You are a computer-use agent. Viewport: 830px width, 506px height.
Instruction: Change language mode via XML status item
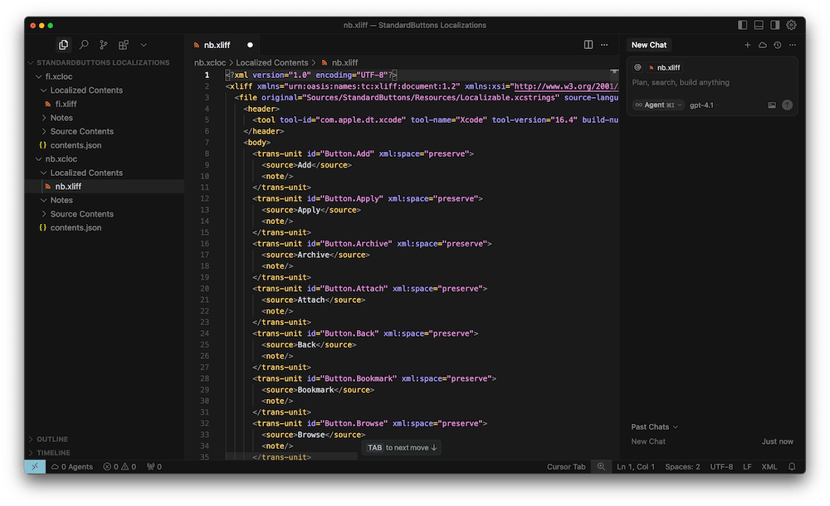[769, 467]
